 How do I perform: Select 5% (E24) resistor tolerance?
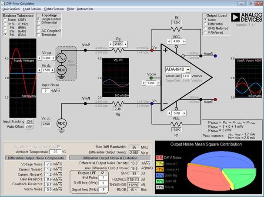(x=5, y=35)
